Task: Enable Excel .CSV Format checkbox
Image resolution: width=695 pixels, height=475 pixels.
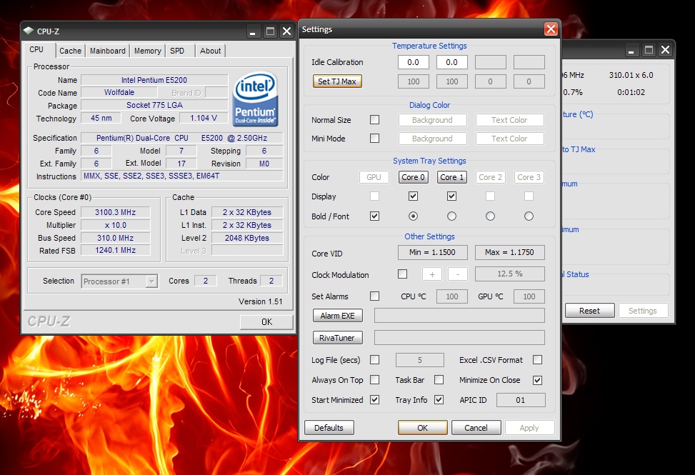Action: (x=537, y=360)
